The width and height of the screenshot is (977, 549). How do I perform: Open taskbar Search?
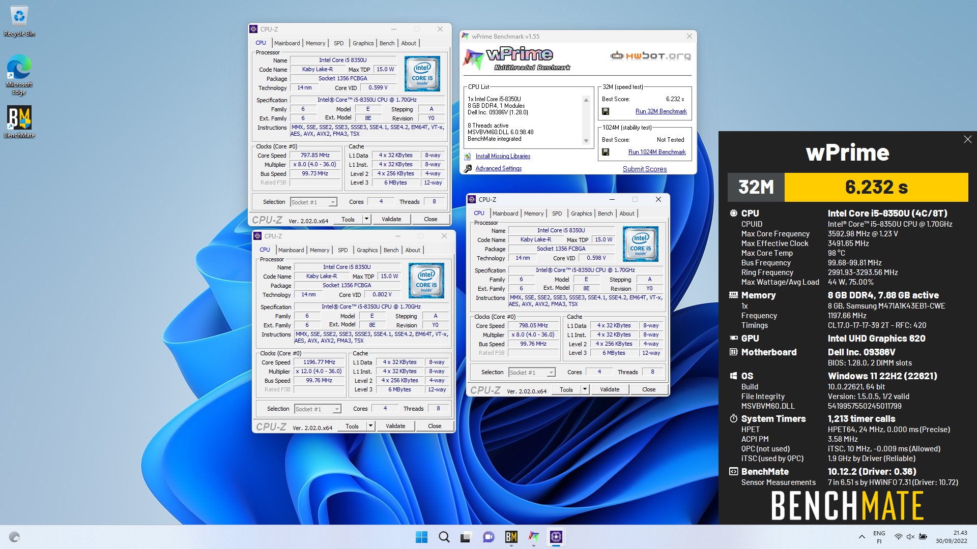pos(444,537)
